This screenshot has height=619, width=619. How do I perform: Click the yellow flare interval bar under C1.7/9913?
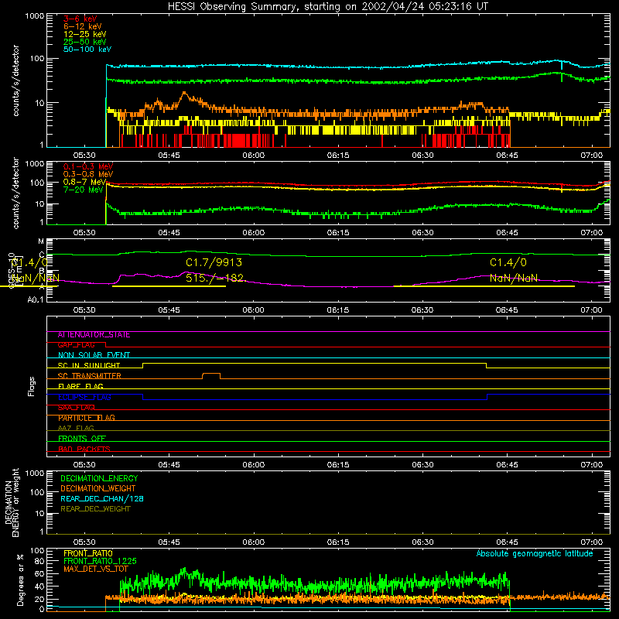coord(169,286)
